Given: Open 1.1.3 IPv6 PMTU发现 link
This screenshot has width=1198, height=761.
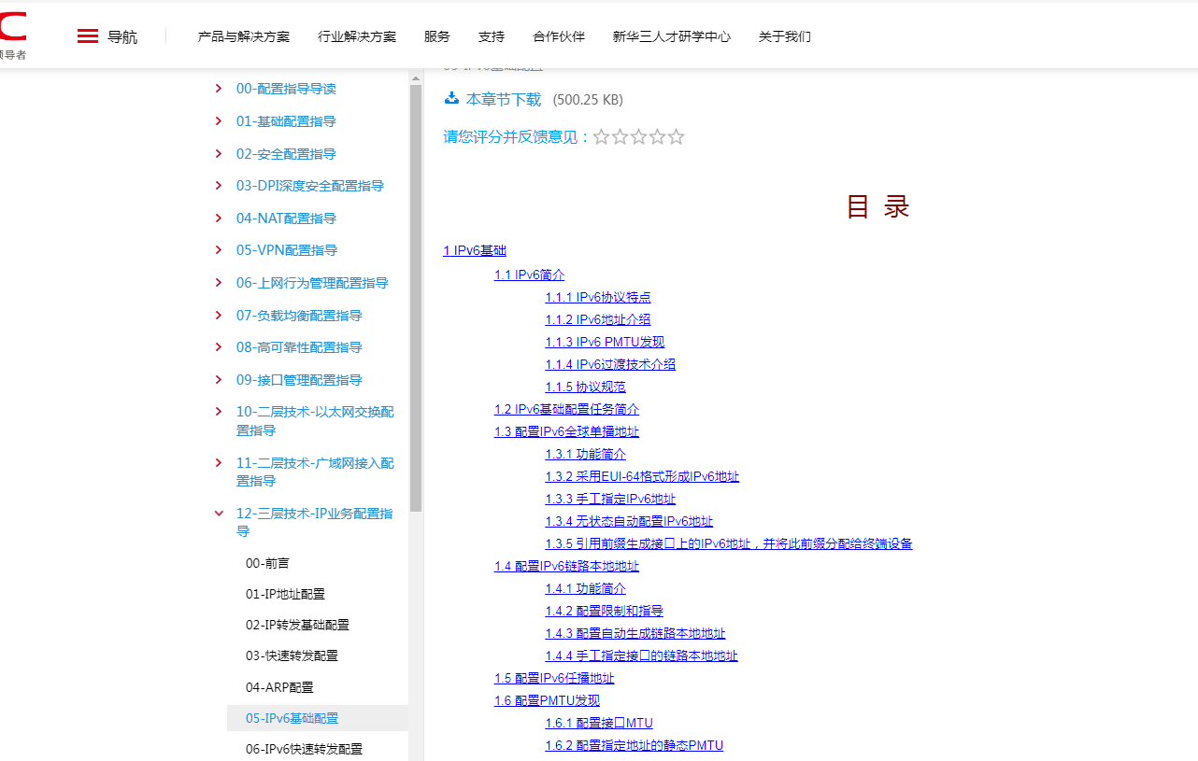Looking at the screenshot, I should 606,343.
